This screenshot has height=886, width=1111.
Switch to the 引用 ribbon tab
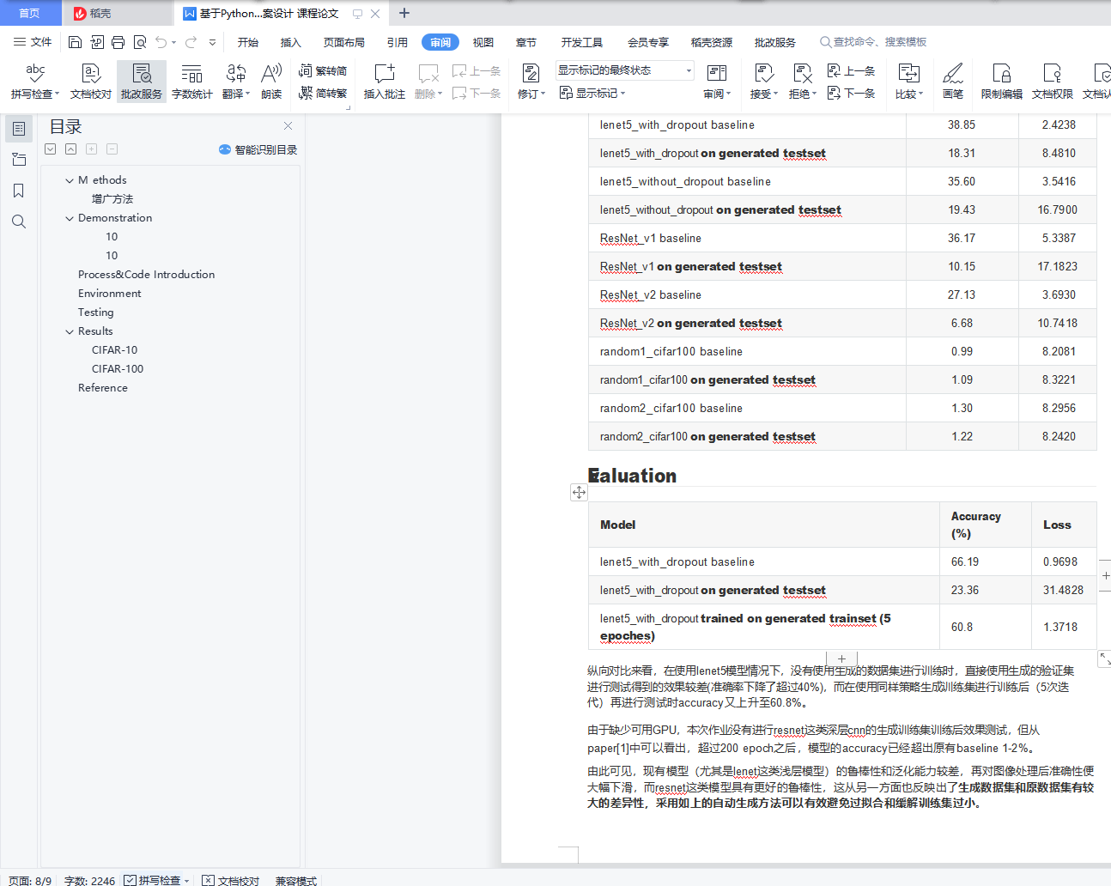(x=398, y=42)
